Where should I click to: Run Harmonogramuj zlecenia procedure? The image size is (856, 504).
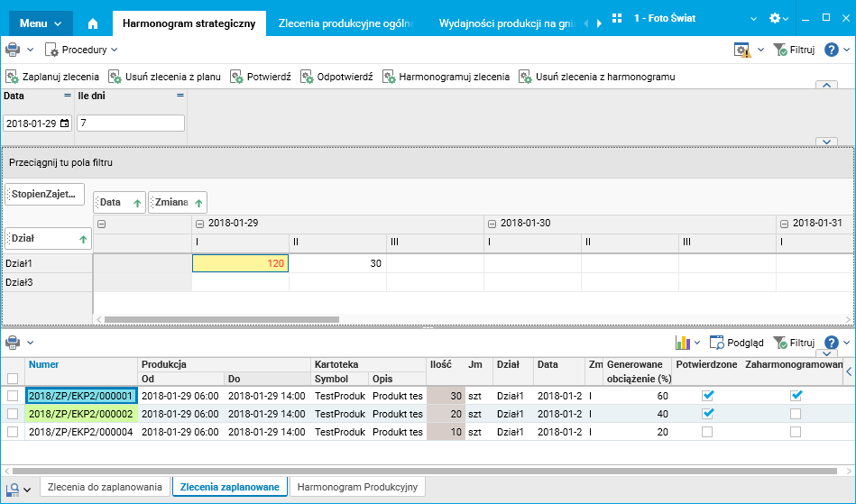click(446, 77)
